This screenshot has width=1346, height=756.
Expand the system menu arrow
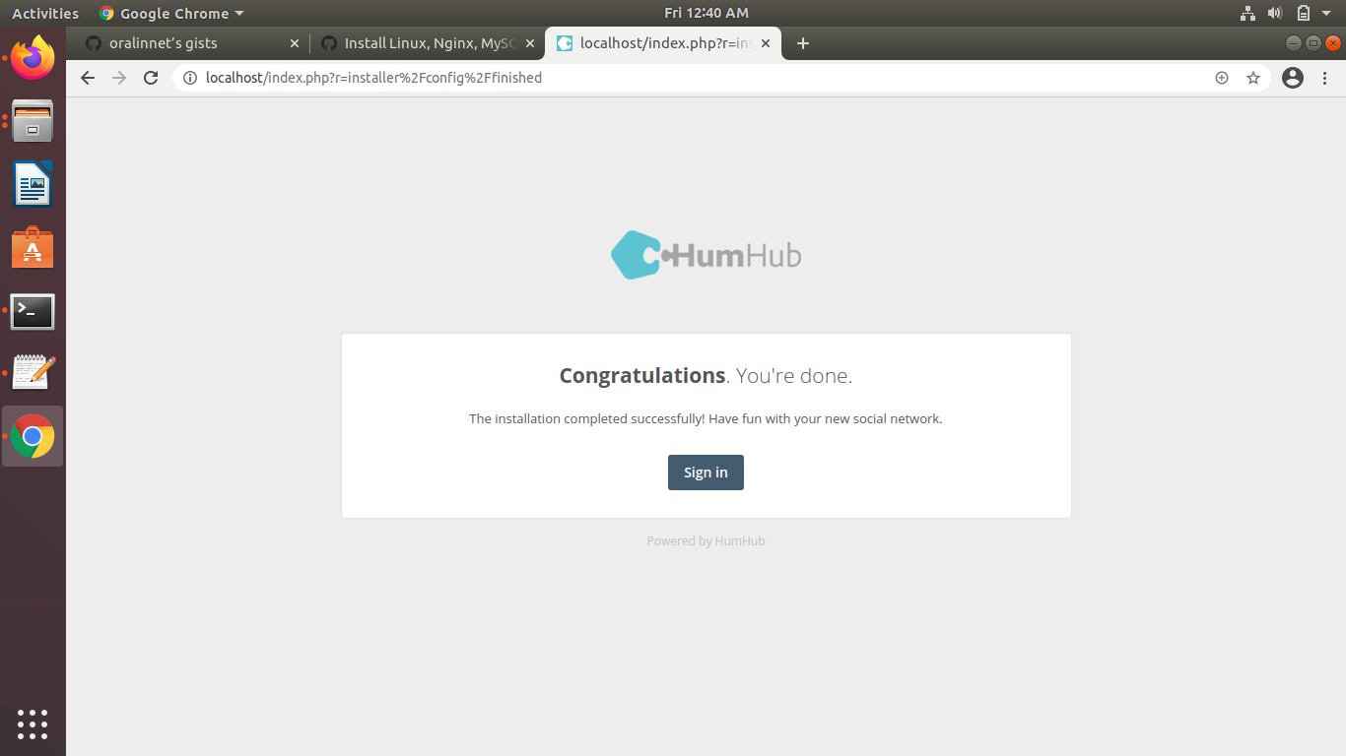pyautogui.click(x=1327, y=13)
